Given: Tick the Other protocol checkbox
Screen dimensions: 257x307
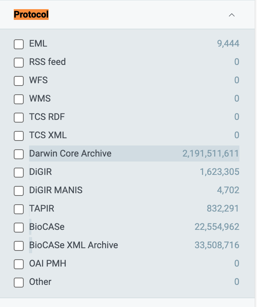Looking at the screenshot, I should click(x=18, y=282).
